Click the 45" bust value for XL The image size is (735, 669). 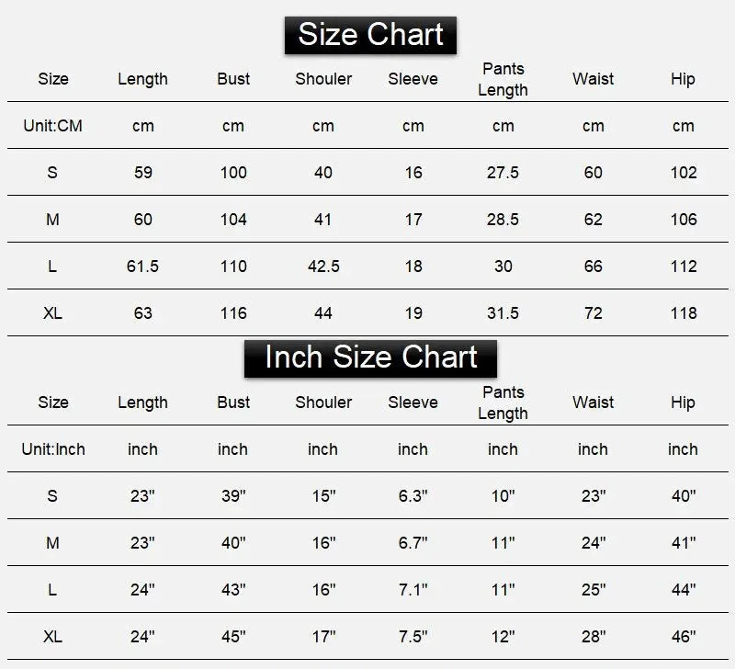pos(233,637)
